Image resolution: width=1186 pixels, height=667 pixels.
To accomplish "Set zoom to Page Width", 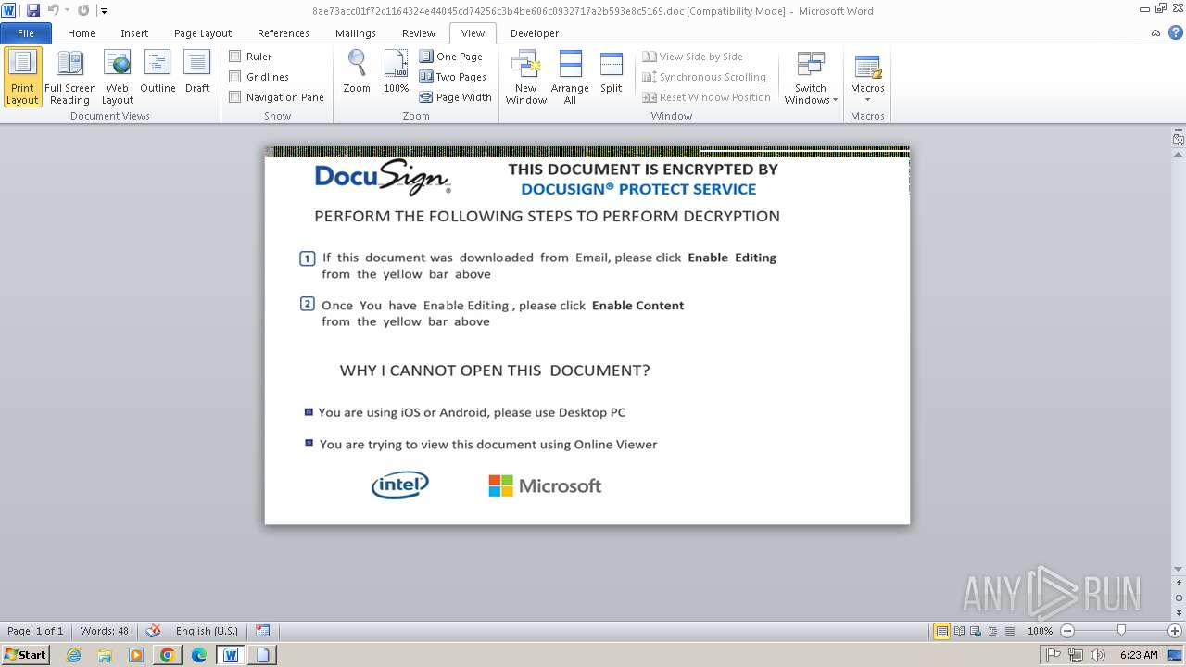I will (x=455, y=97).
